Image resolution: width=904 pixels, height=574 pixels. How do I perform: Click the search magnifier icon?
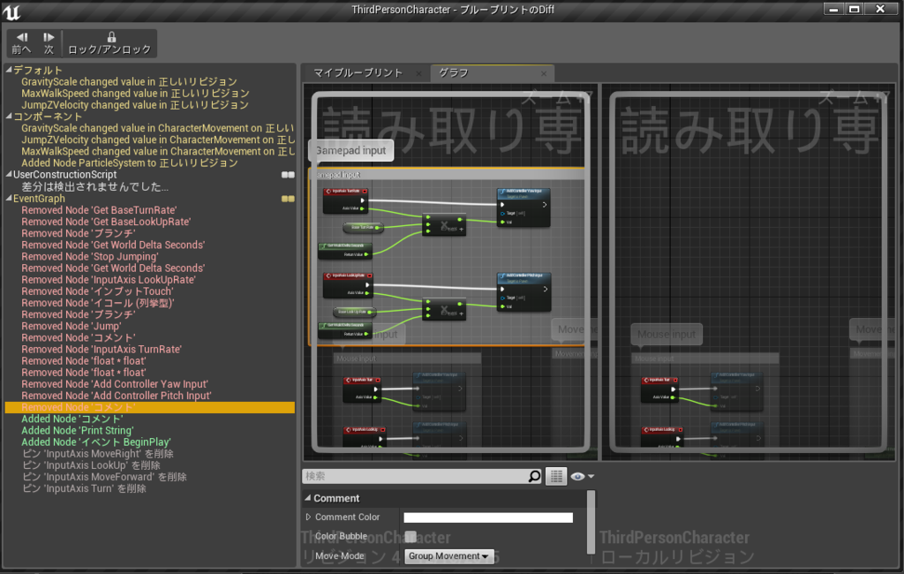pos(534,476)
